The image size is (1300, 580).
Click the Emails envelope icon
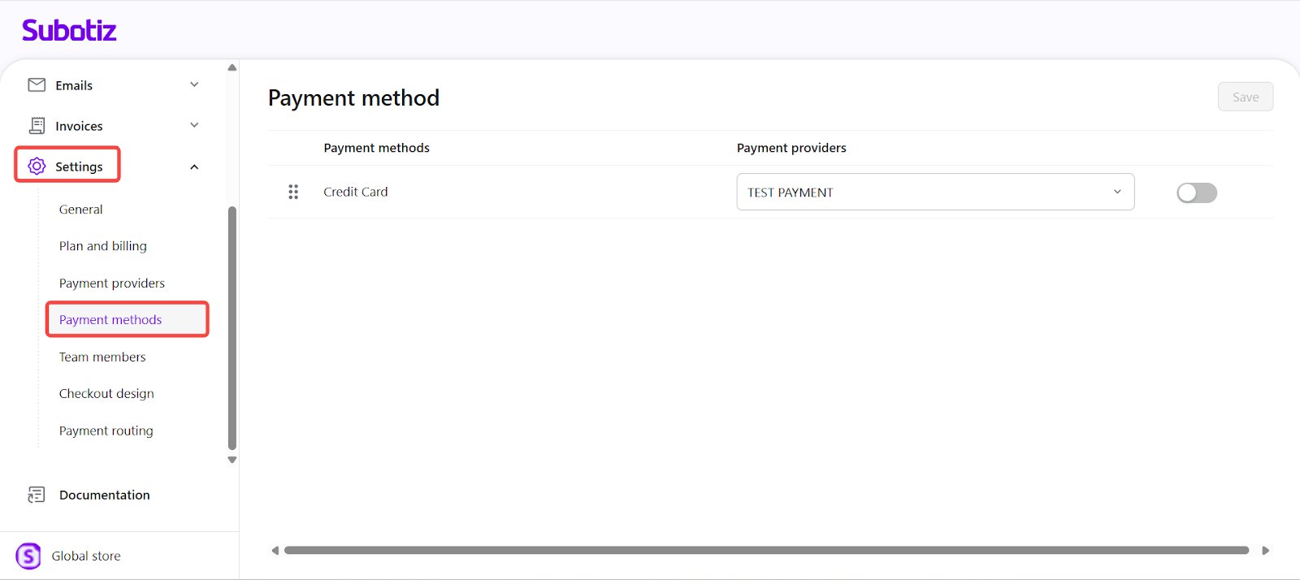37,85
